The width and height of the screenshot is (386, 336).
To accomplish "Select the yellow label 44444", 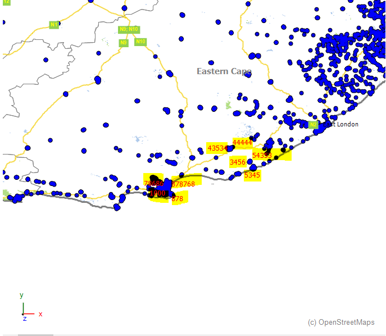I will [242, 143].
